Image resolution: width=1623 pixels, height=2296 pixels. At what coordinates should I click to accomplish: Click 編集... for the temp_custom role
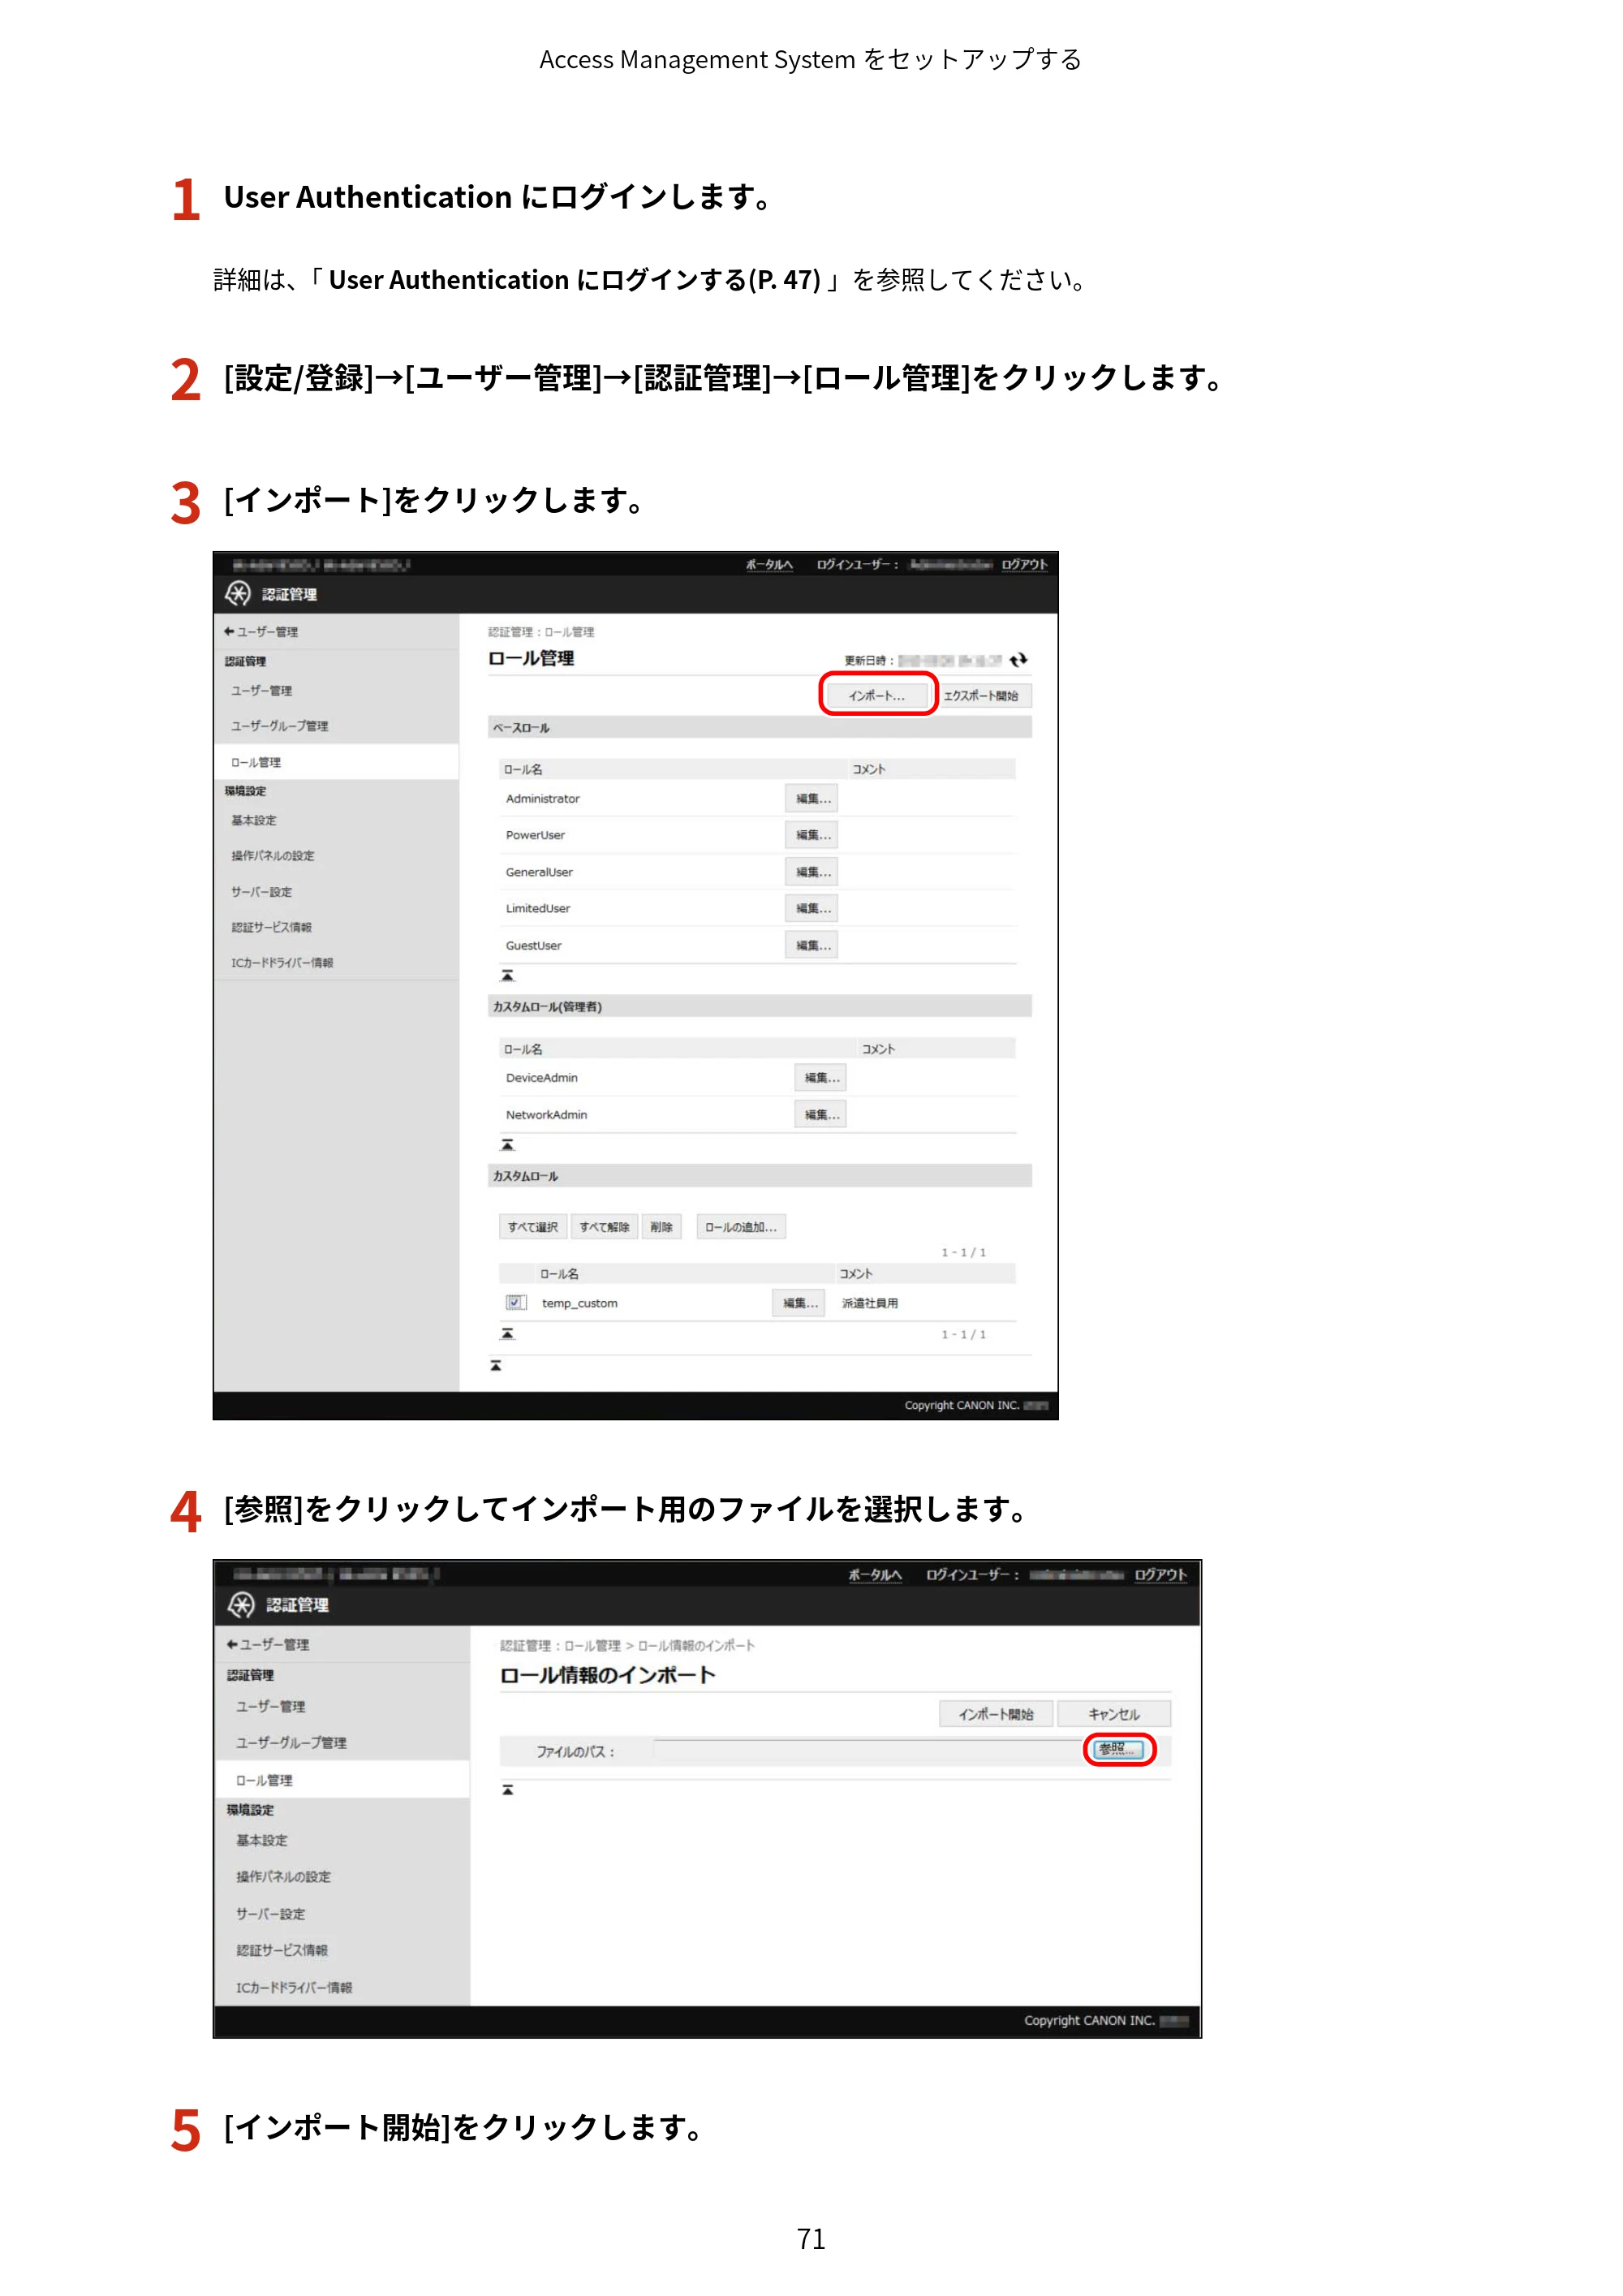pyautogui.click(x=799, y=1303)
